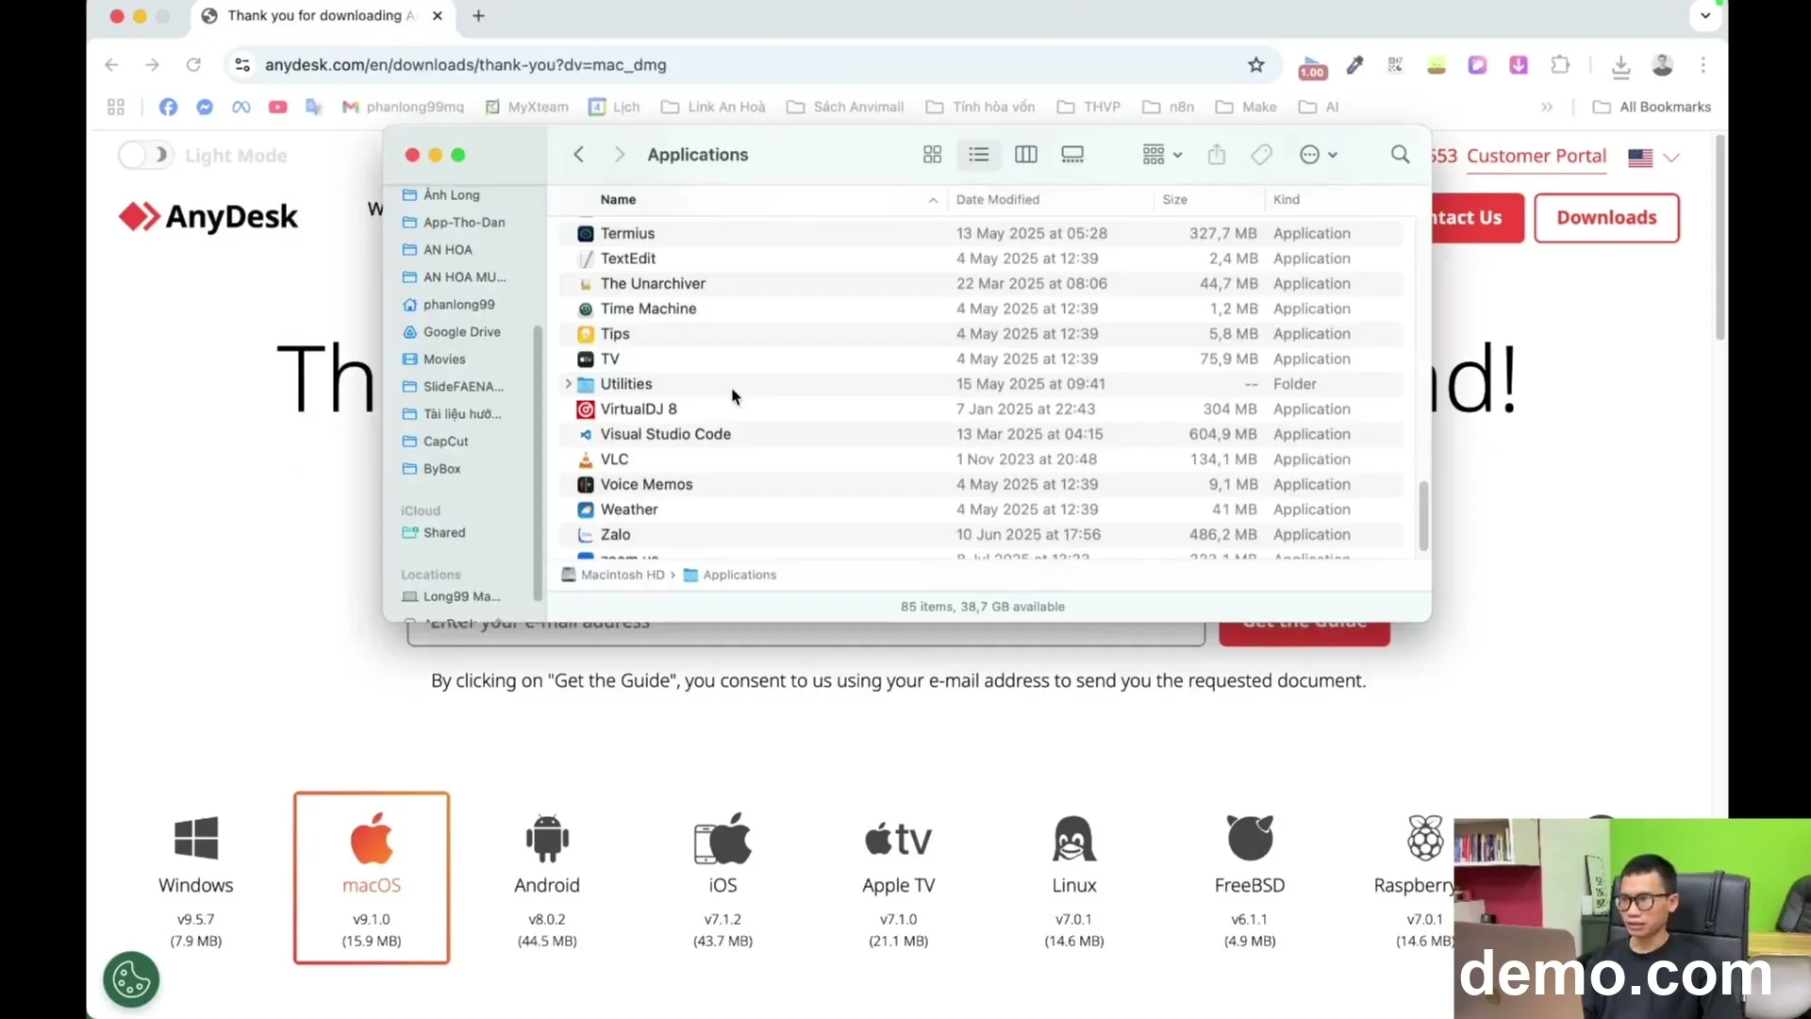This screenshot has width=1811, height=1019.
Task: Select the Android download option
Action: coord(547,877)
